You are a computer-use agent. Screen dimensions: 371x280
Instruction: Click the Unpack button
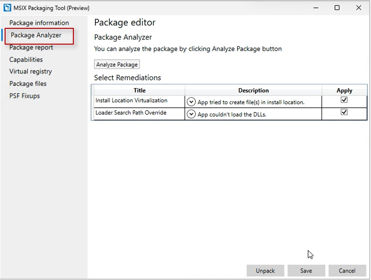(x=265, y=270)
